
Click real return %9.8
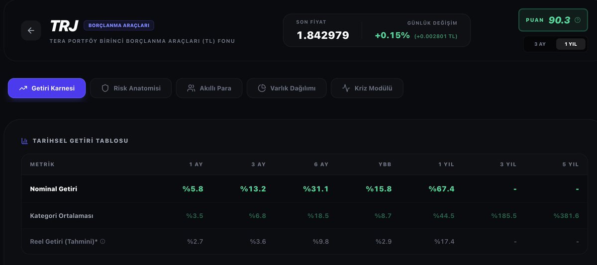[x=320, y=242]
